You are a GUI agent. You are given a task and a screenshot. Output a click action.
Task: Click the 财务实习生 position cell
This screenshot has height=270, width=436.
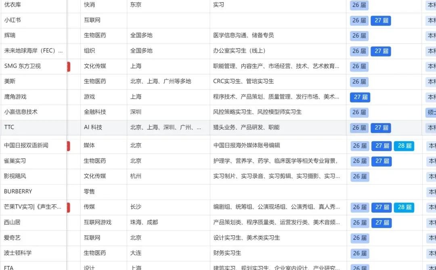(227, 253)
